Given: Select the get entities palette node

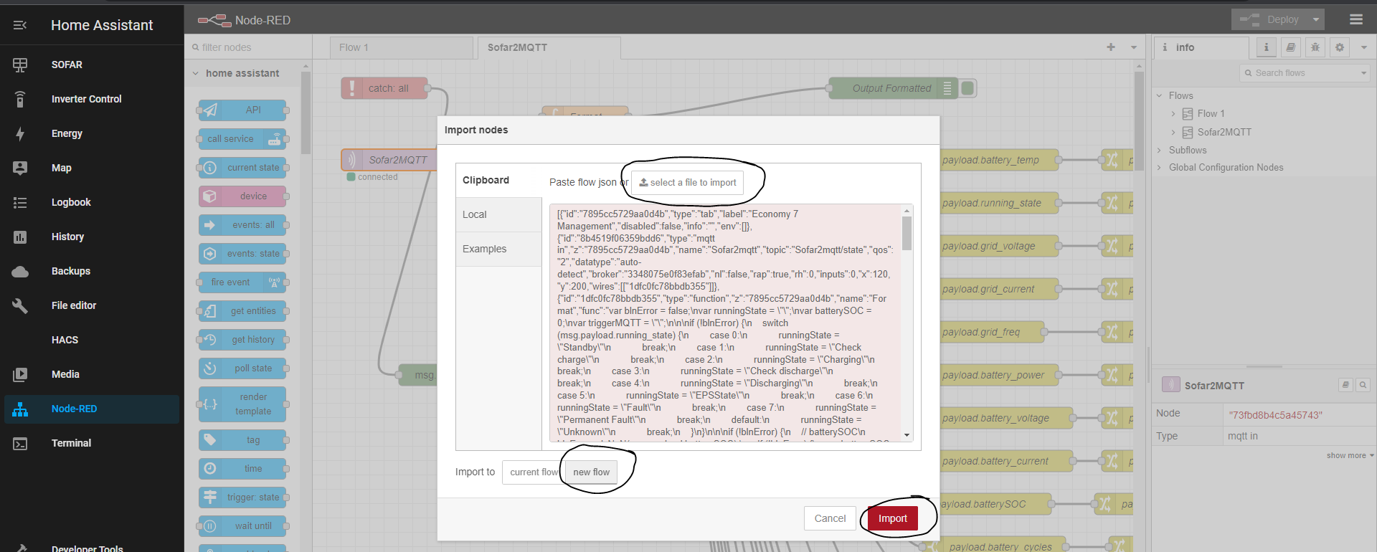Looking at the screenshot, I should 242,310.
